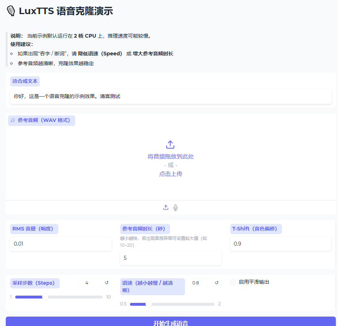This screenshot has width=338, height=326.
Task: Click the 参考音频时长 input box
Action: pyautogui.click(x=170, y=258)
